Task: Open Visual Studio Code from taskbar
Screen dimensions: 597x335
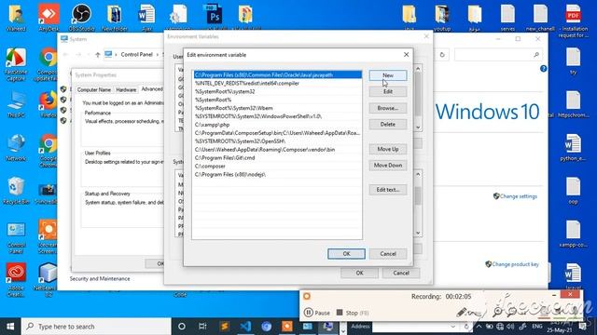Action: (245, 327)
